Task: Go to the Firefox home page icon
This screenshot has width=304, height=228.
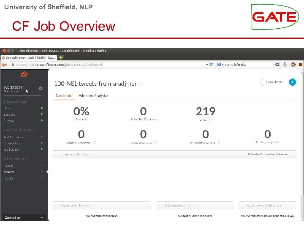Action: point(293,65)
